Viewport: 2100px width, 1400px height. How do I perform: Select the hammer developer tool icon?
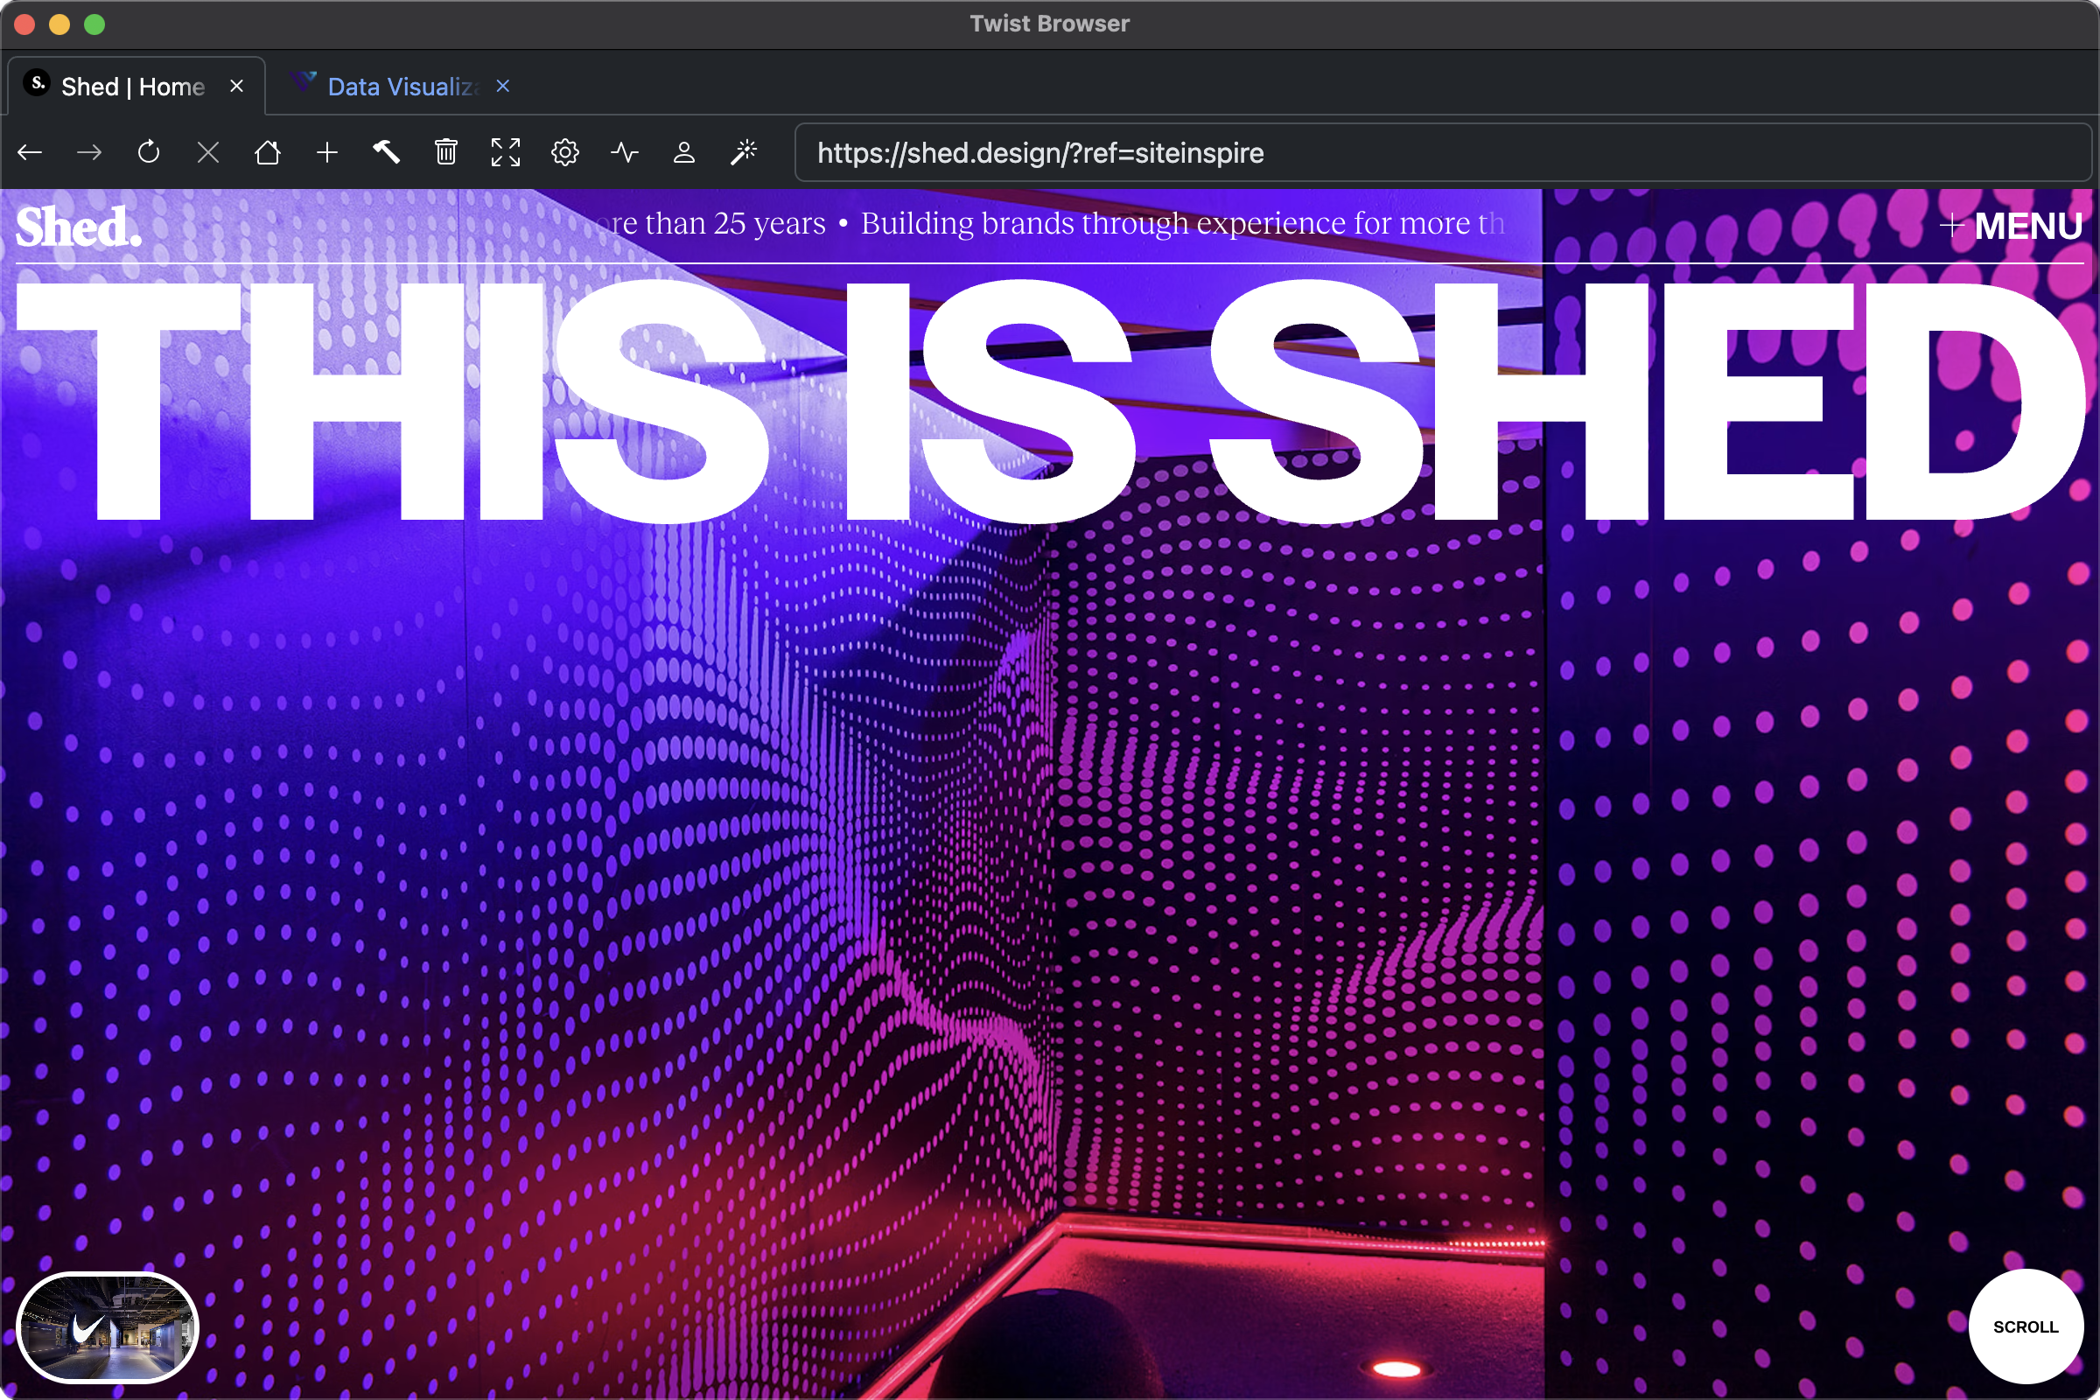tap(387, 151)
